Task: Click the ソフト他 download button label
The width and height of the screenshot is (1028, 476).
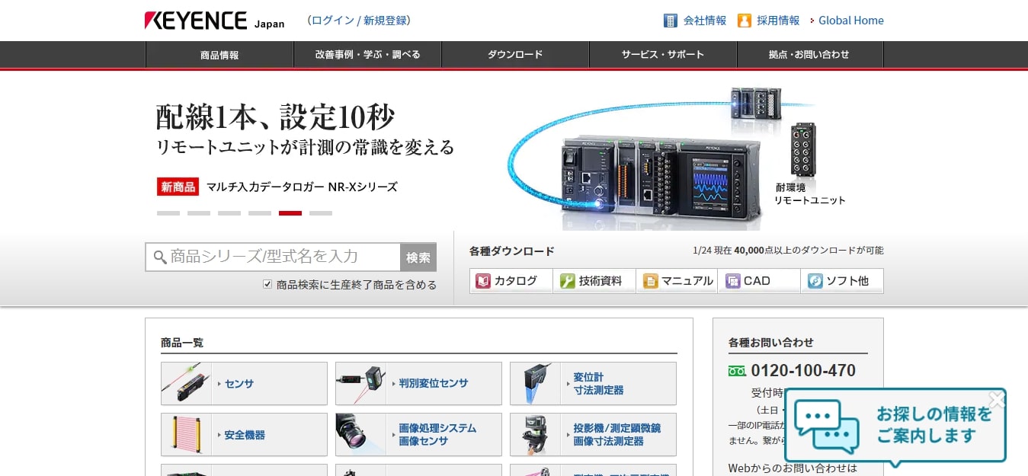Action: pyautogui.click(x=847, y=281)
